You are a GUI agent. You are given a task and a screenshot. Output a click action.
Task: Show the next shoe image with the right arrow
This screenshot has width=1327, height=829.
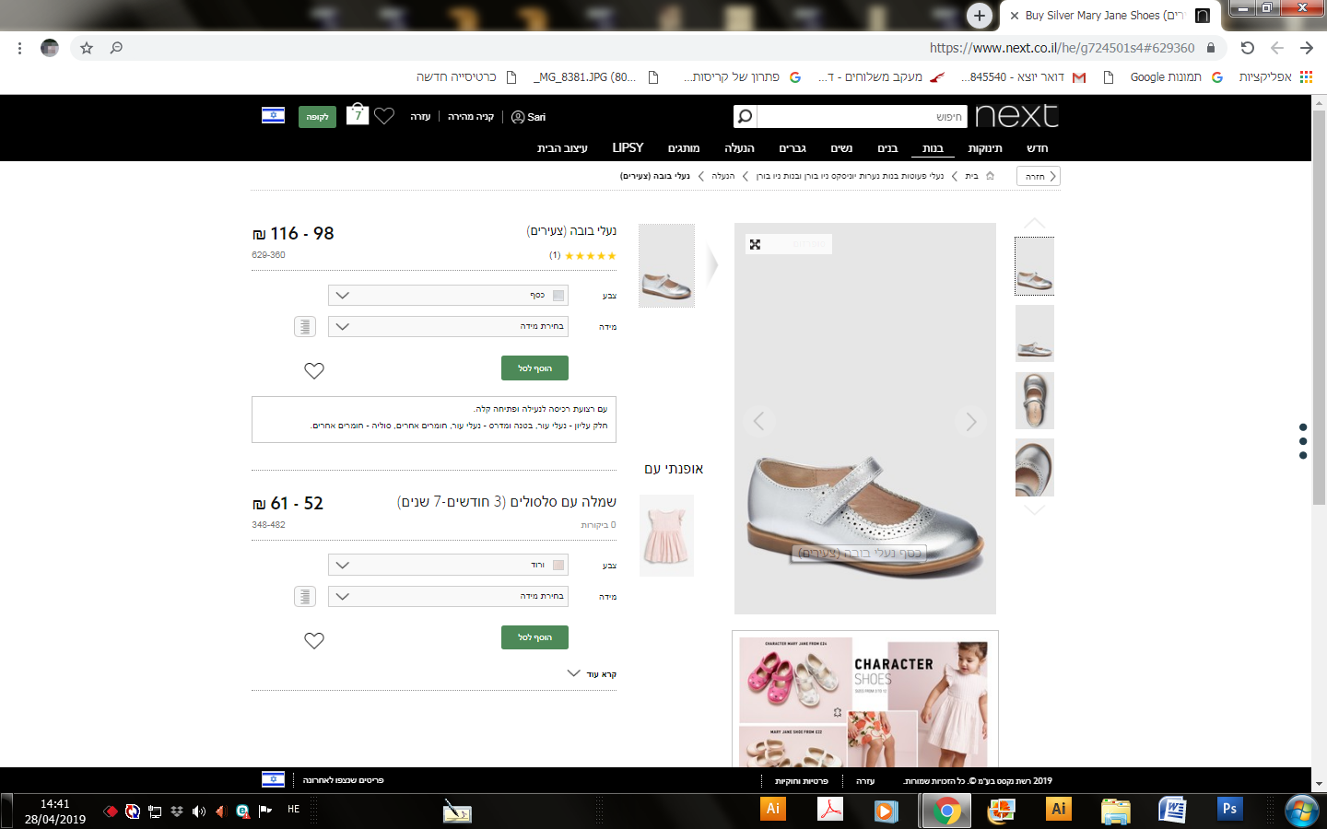(970, 421)
